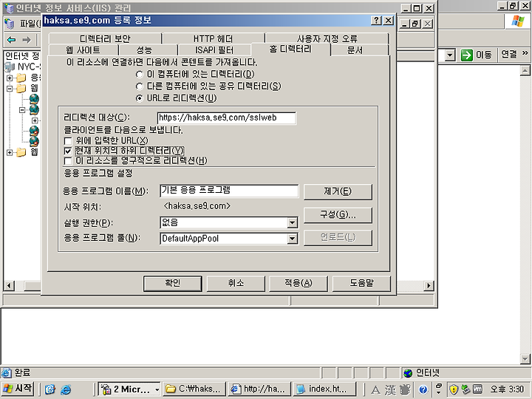Switch to the 사용자 지정 오류 tab
This screenshot has width=532, height=399.
(327, 38)
